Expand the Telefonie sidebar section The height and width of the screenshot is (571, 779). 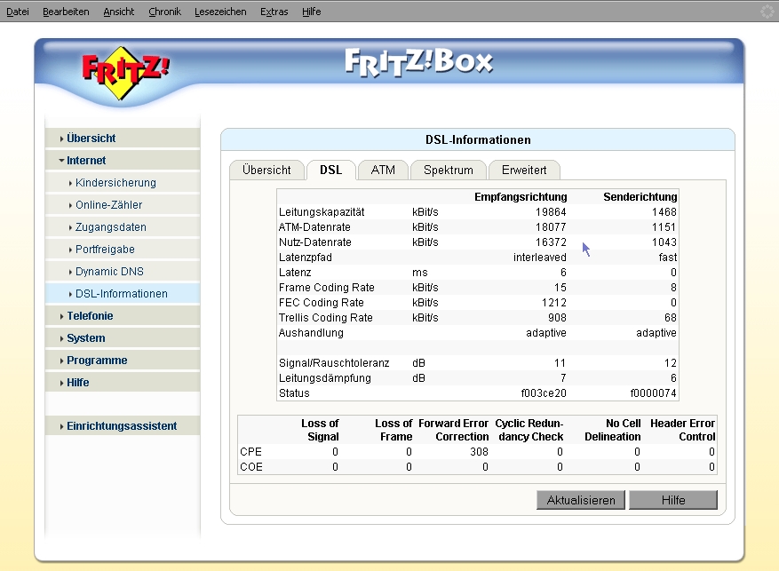(x=123, y=316)
